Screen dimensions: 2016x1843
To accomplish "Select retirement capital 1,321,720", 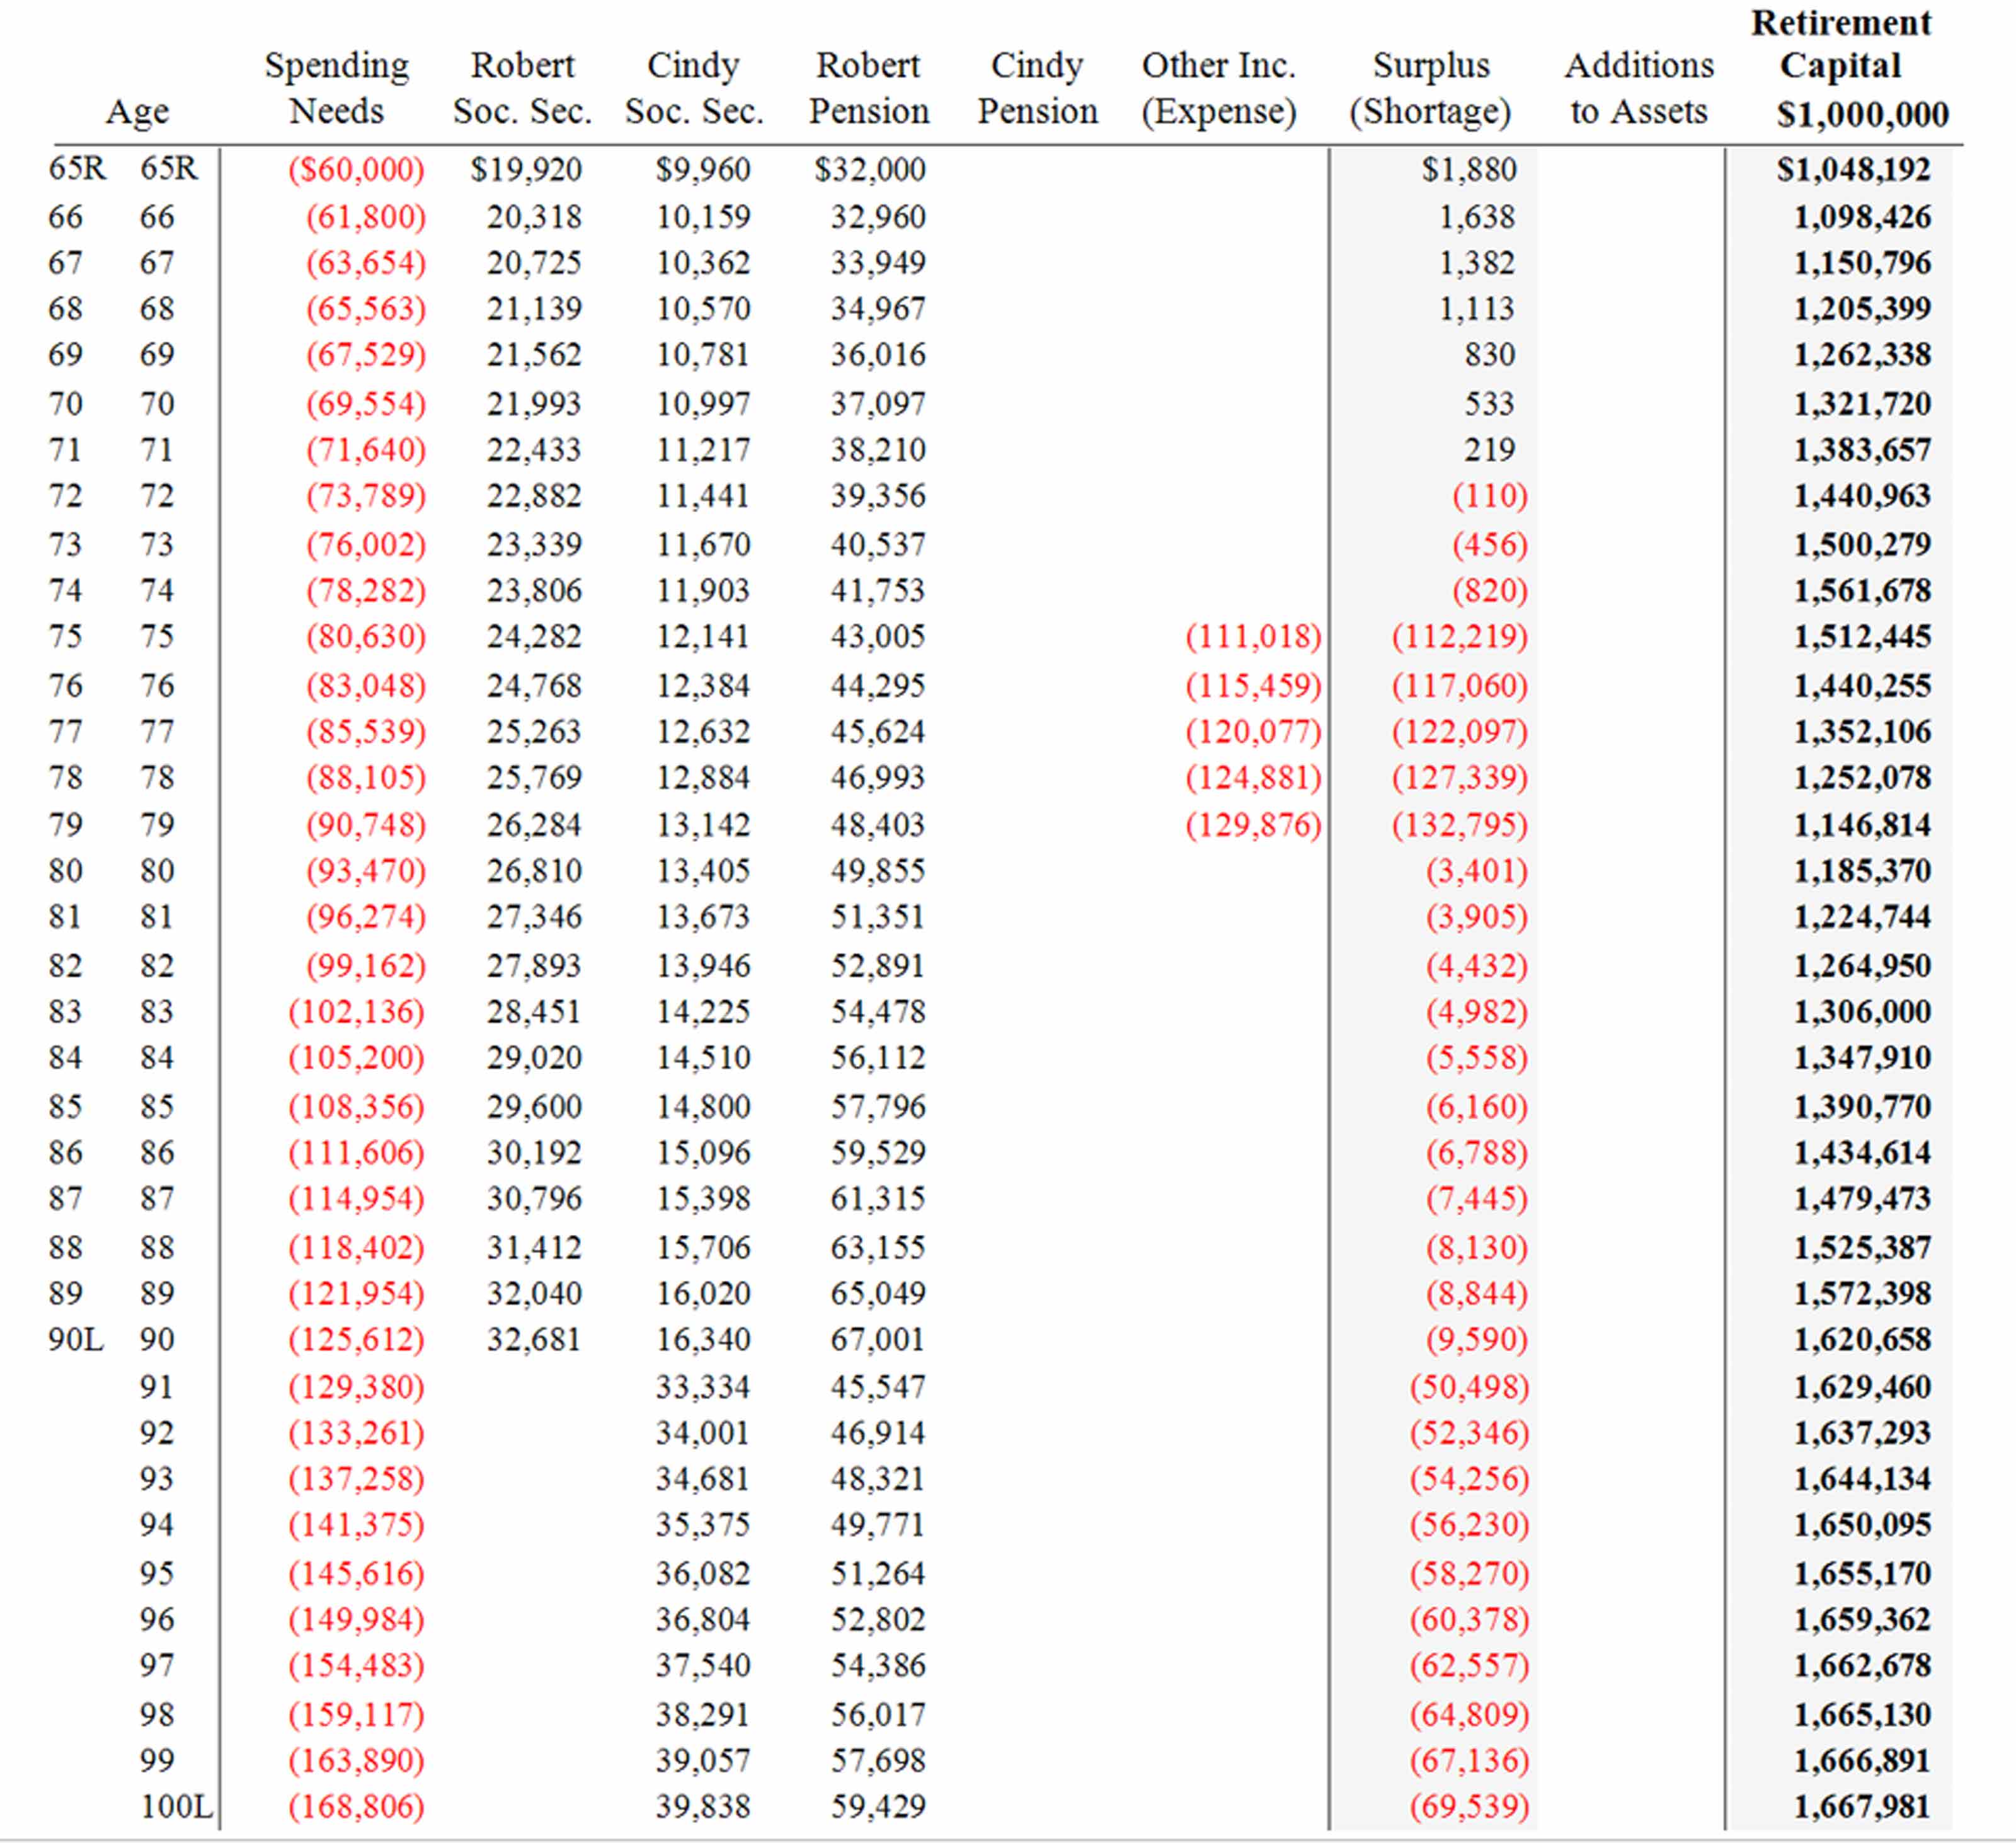I will [1862, 404].
